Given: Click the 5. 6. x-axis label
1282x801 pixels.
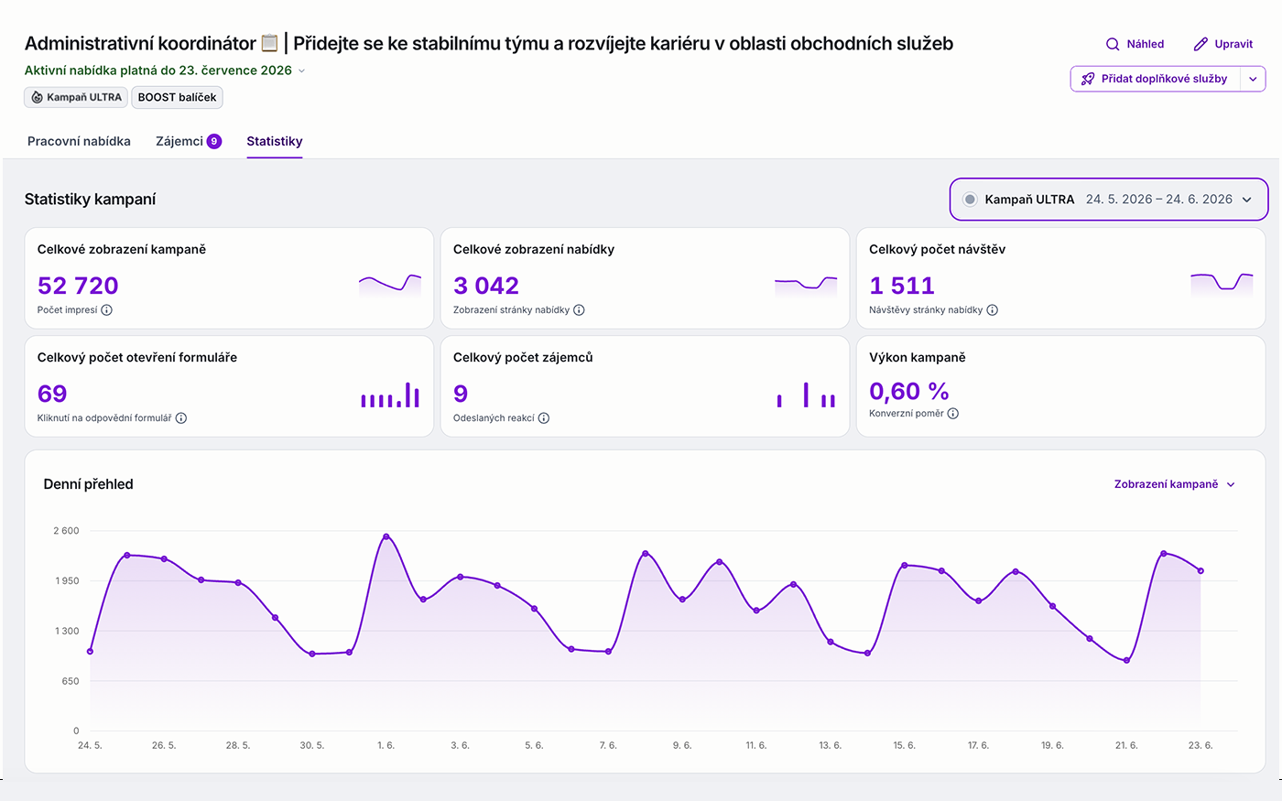Looking at the screenshot, I should 534,745.
